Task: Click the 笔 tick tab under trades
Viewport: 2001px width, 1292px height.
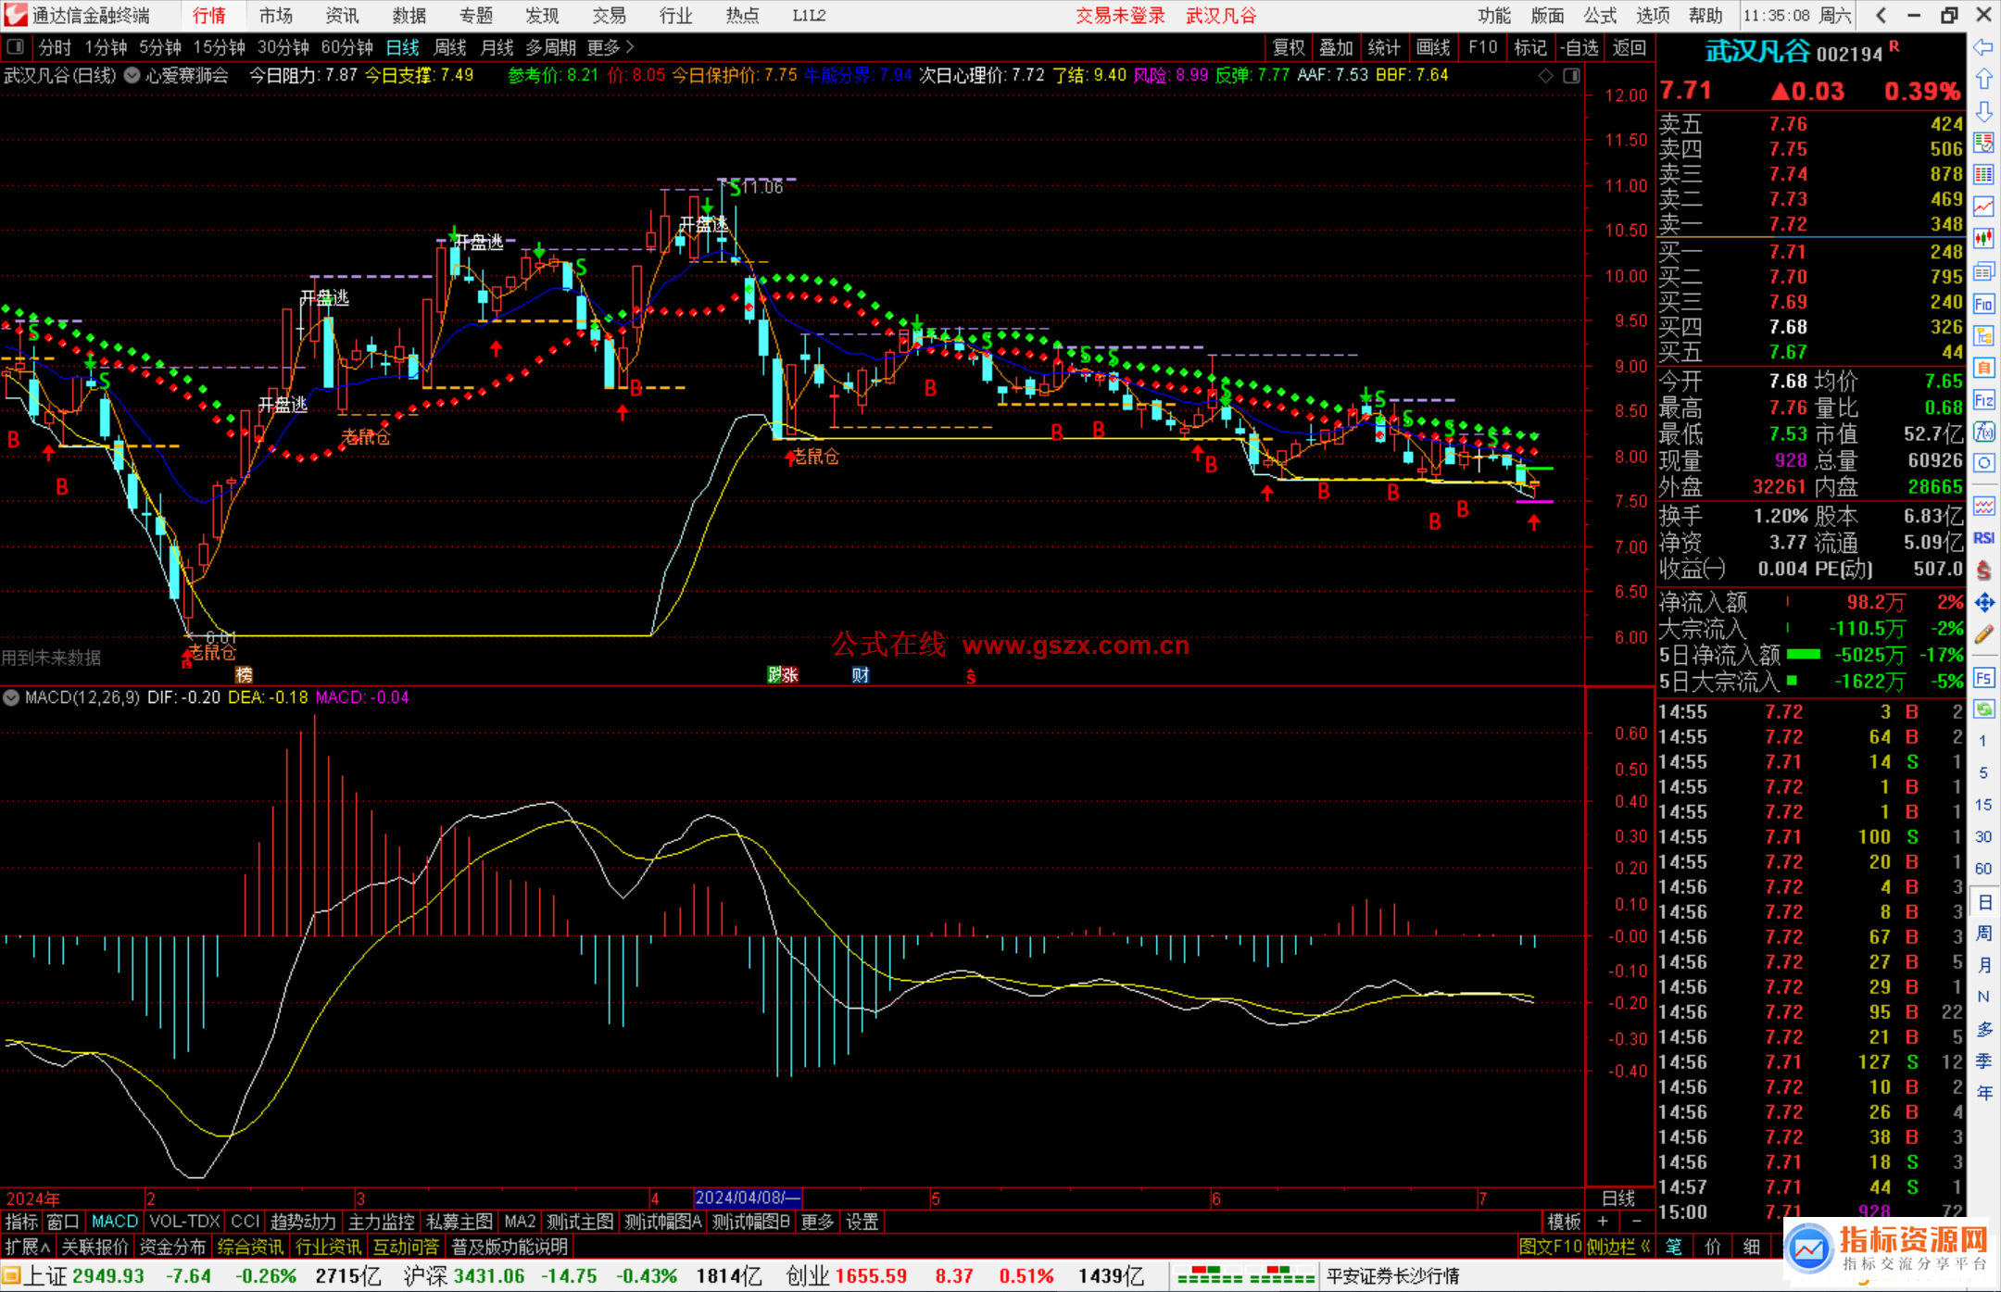Action: [x=1674, y=1247]
